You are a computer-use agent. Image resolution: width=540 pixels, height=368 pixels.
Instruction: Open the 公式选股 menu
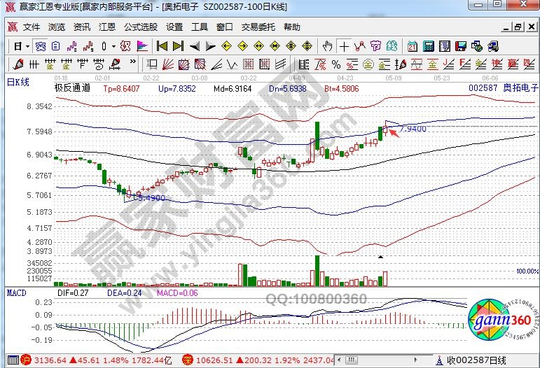[x=141, y=27]
